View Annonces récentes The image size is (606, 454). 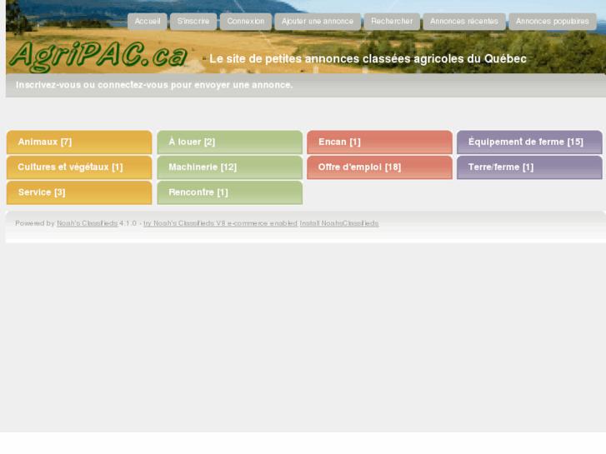(464, 22)
